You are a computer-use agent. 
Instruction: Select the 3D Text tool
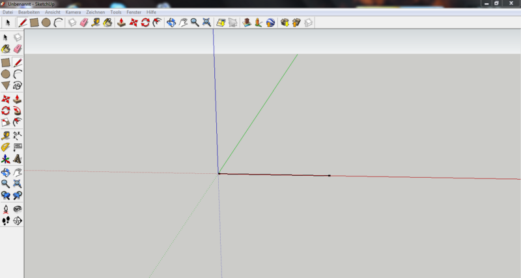(18, 159)
